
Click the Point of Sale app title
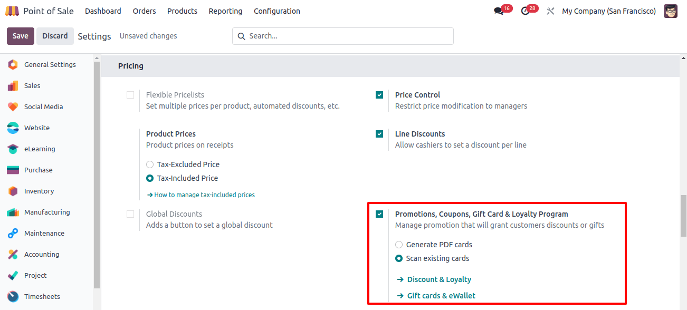[x=49, y=11]
